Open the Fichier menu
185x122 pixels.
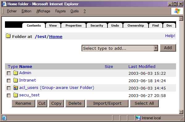point(12,11)
